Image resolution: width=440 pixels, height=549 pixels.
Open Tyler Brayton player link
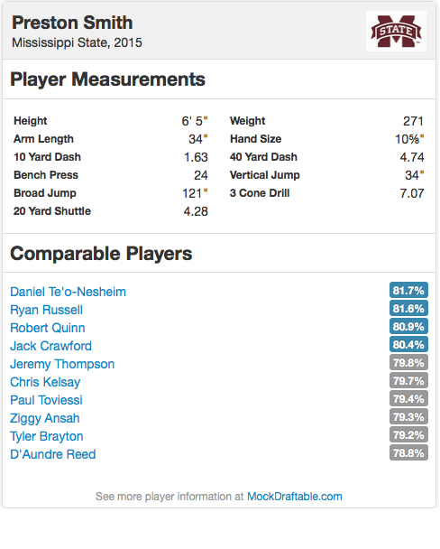pyautogui.click(x=47, y=436)
